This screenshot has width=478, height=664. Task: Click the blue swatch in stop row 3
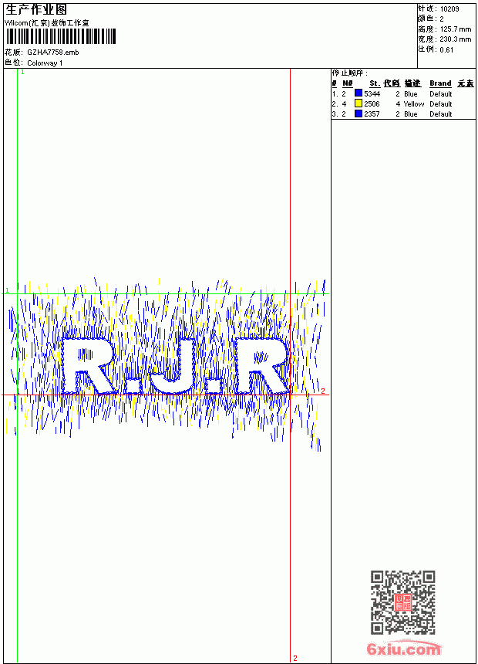pyautogui.click(x=358, y=113)
